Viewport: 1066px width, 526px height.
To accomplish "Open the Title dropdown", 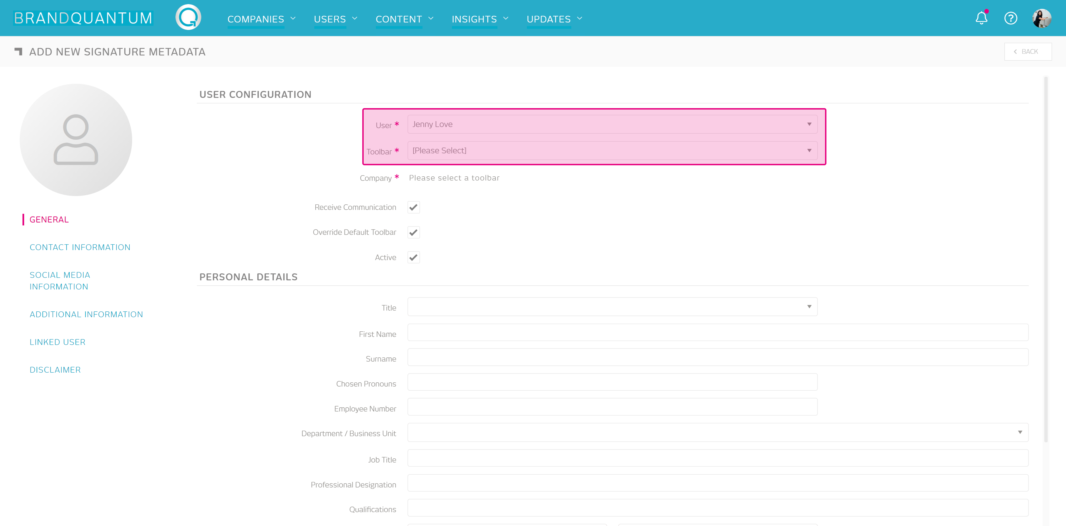I will click(x=612, y=307).
